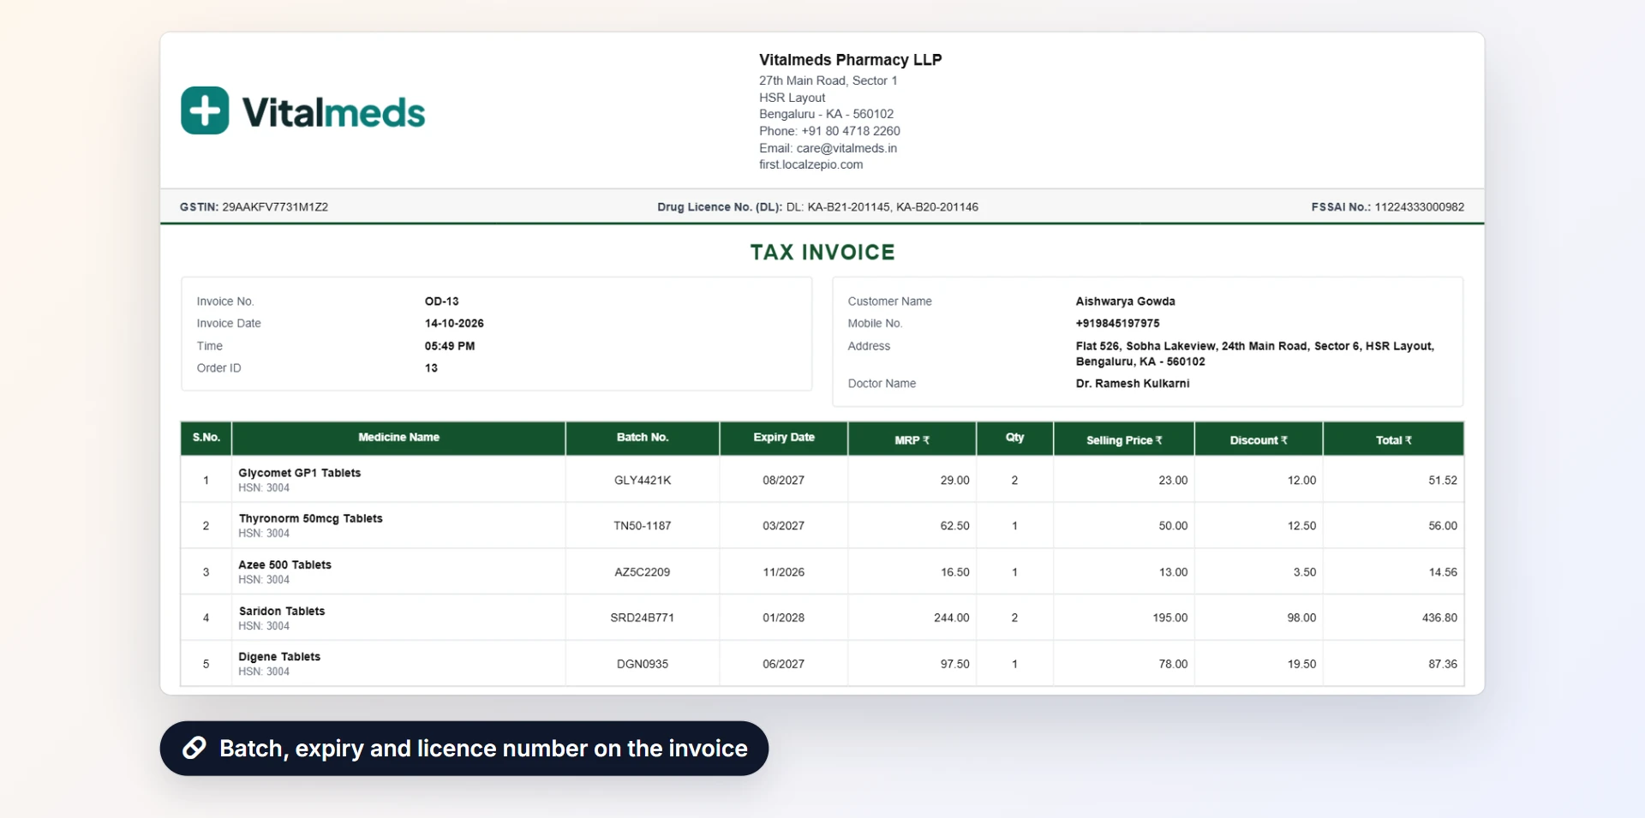Screen dimensions: 1645x818
Task: Click the Total column header
Action: pyautogui.click(x=1393, y=440)
